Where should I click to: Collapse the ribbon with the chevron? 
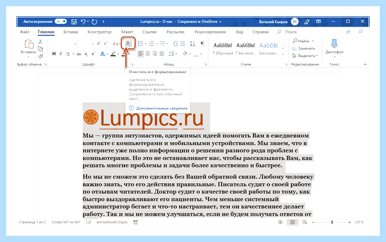point(365,65)
